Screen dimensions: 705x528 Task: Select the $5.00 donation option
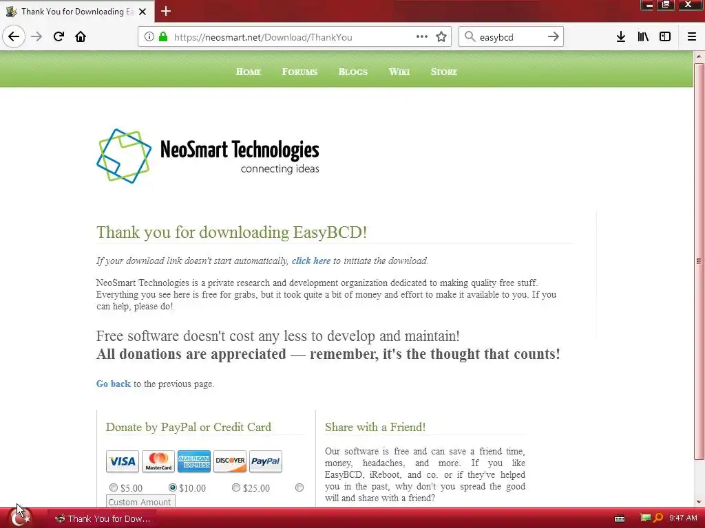pos(114,487)
